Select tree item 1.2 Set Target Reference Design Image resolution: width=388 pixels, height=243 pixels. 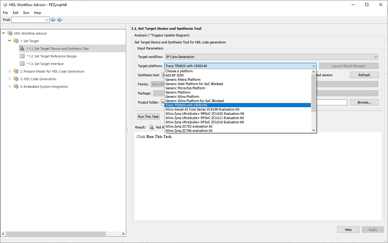(x=52, y=56)
